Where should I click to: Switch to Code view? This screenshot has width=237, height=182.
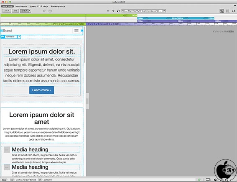pyautogui.click(x=7, y=11)
